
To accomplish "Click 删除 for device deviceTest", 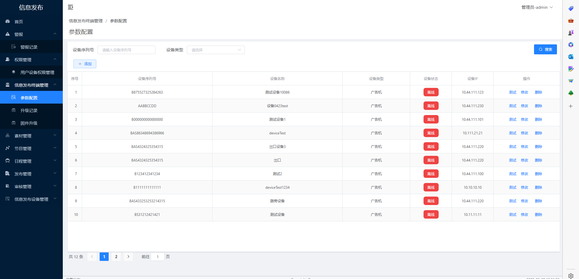I will tap(539, 133).
